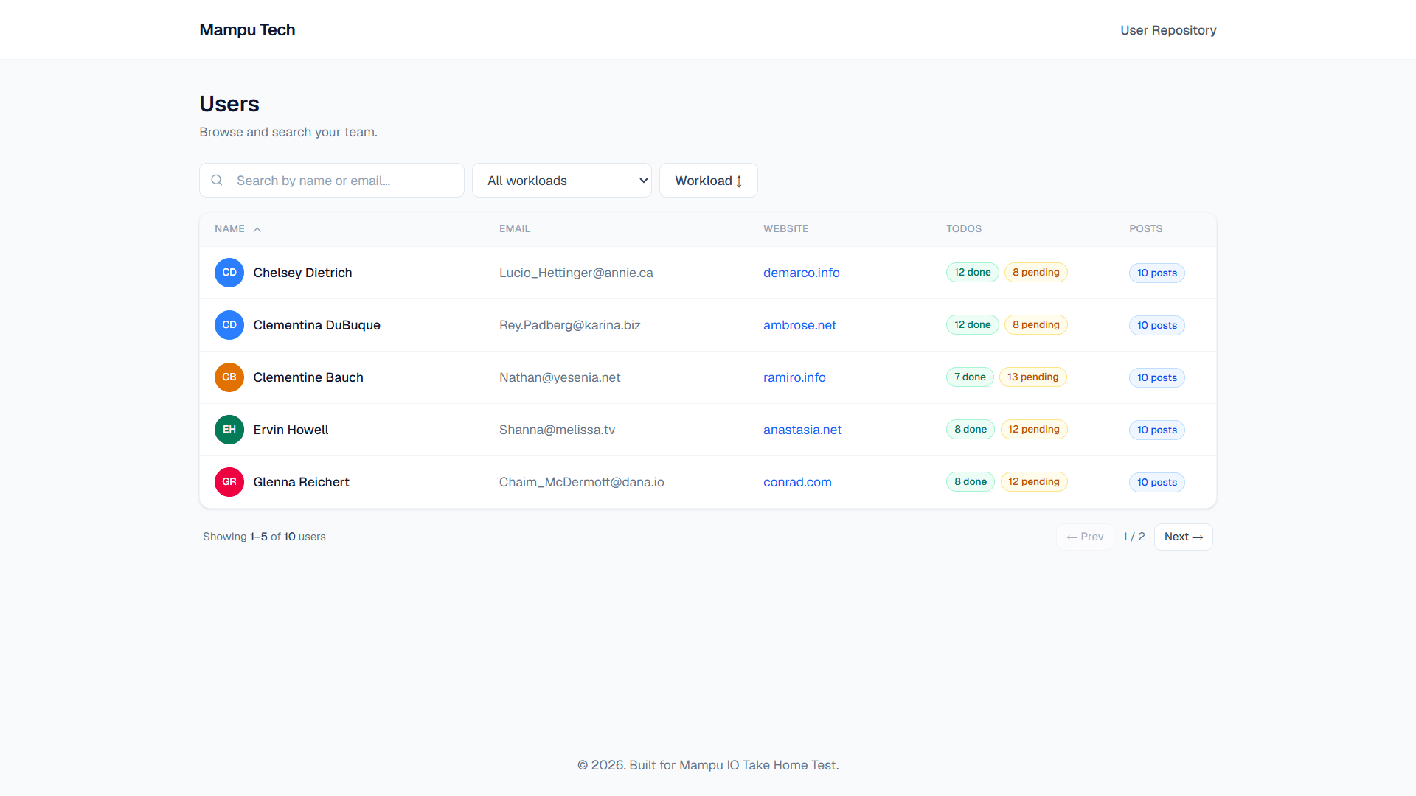Click the Chelsey Dietrich CD avatar

229,273
